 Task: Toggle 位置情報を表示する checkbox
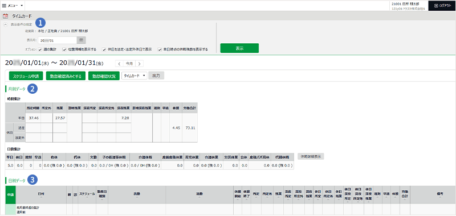(x=64, y=49)
